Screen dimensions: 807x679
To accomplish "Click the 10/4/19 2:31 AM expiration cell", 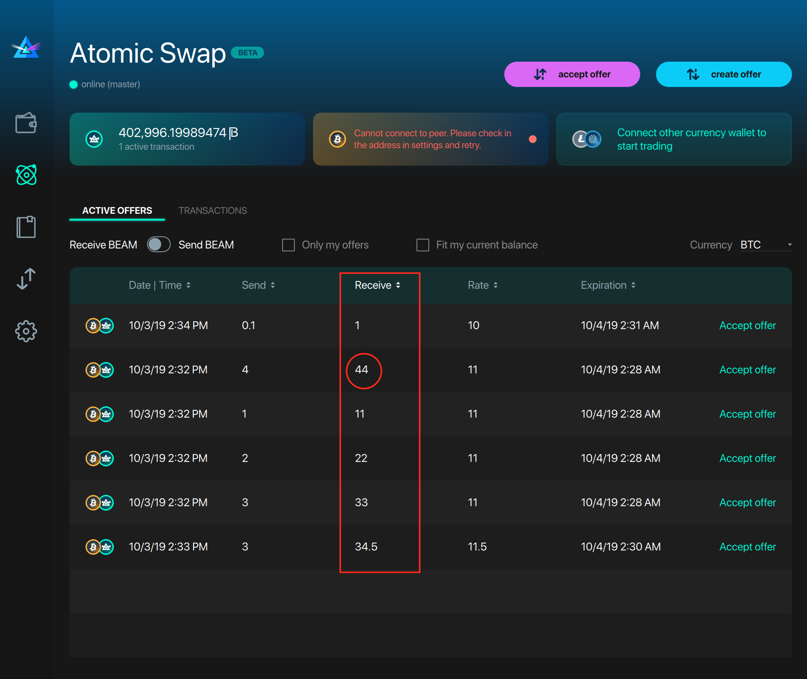I will click(x=620, y=326).
